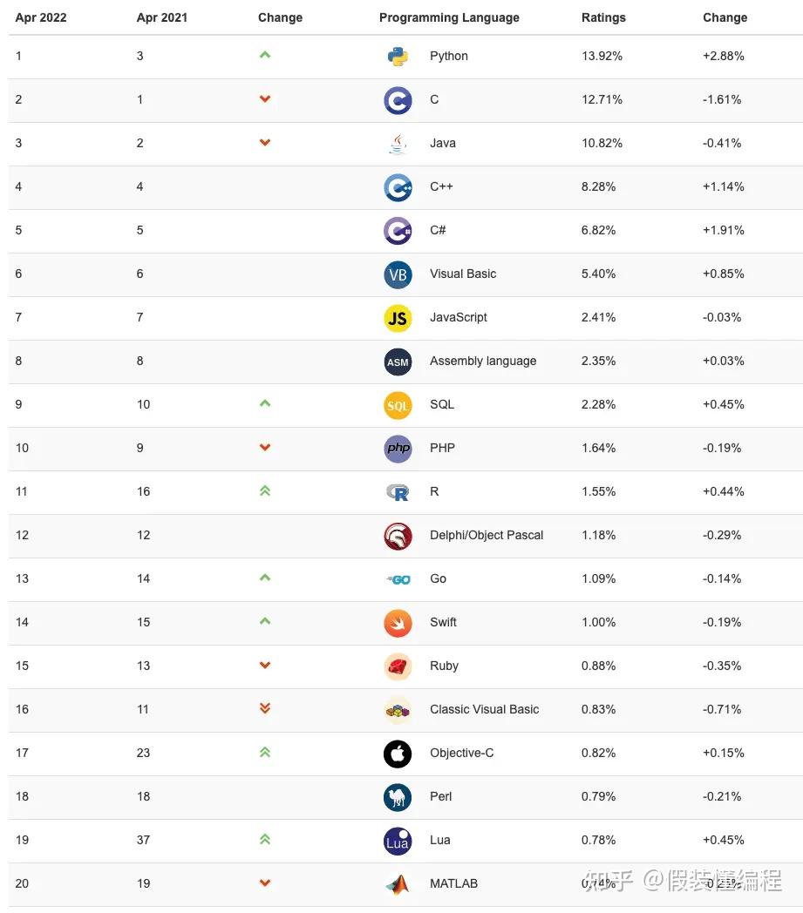Click the Python logo icon
This screenshot has height=913, width=803.
(398, 57)
